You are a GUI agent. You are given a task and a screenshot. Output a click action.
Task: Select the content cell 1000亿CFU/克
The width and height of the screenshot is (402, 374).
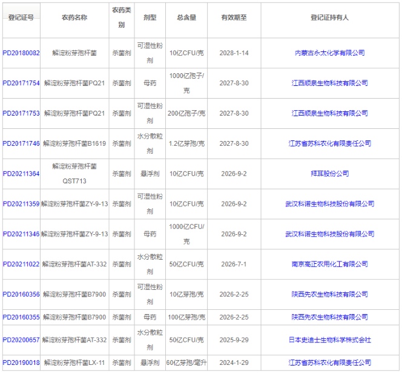pos(186,234)
